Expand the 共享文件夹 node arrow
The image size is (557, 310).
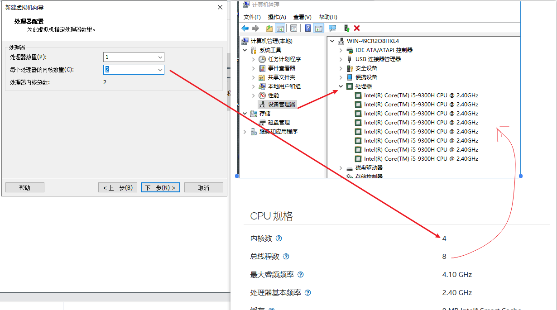(x=253, y=77)
